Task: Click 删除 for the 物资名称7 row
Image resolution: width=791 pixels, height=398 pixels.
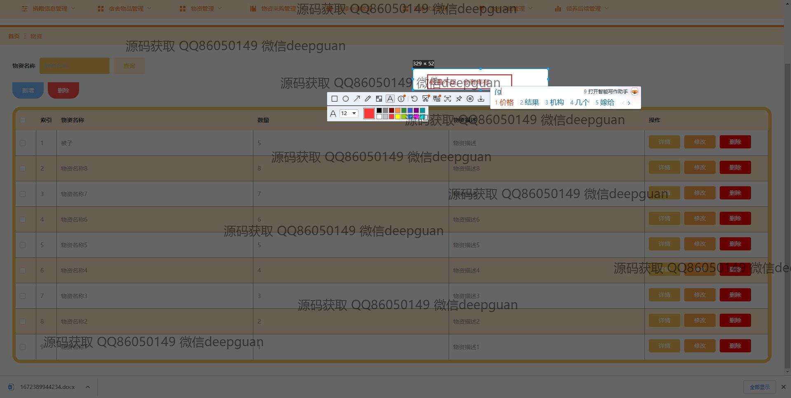Action: tap(735, 193)
